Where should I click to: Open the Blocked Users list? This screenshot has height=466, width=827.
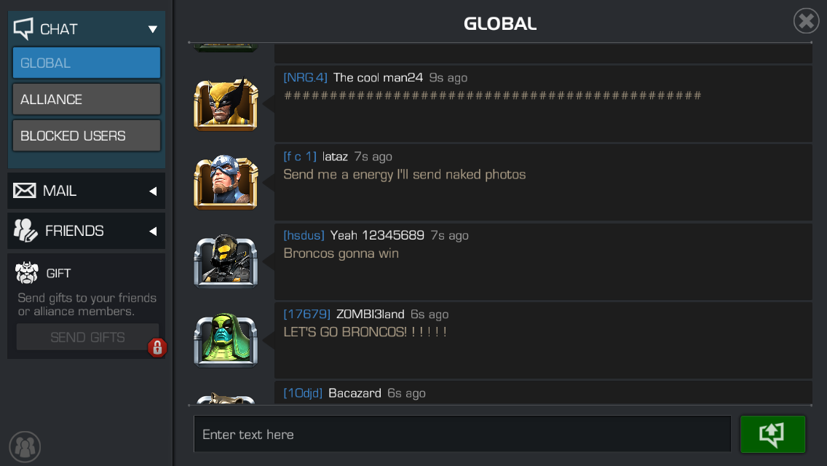[87, 135]
